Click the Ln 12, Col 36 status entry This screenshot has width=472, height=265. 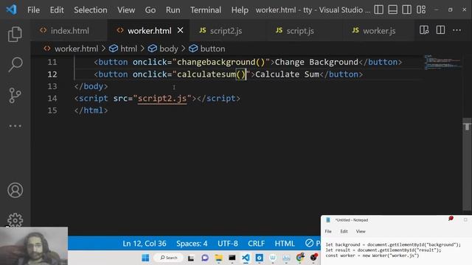(145, 244)
